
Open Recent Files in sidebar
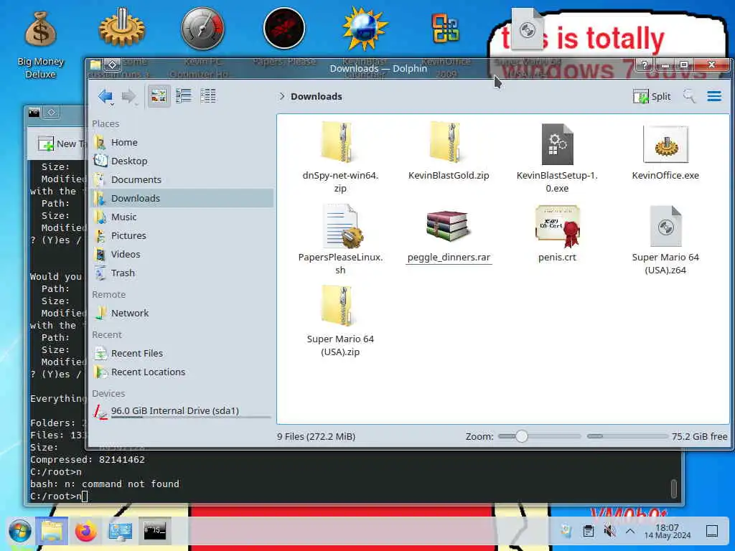(182, 353)
